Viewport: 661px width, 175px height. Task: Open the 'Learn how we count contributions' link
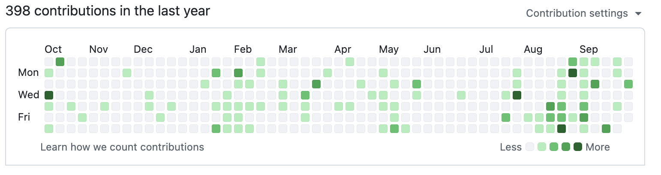click(122, 147)
